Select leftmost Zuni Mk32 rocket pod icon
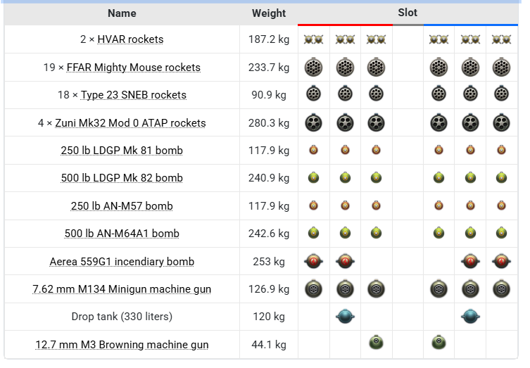 coord(313,122)
